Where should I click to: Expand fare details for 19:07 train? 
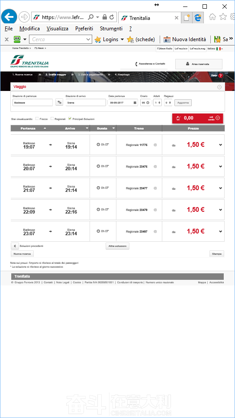[x=220, y=145]
